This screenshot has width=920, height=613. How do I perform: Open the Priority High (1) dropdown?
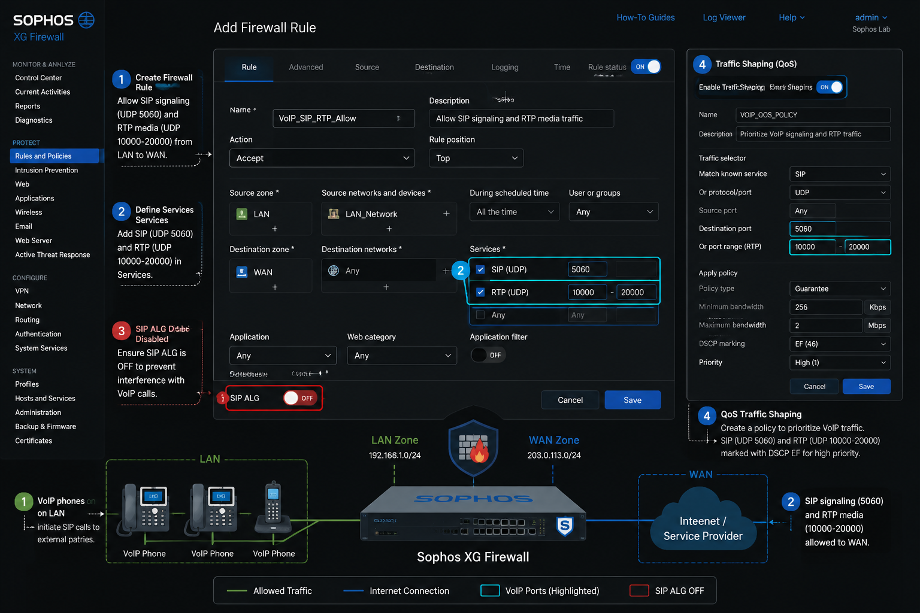(840, 363)
